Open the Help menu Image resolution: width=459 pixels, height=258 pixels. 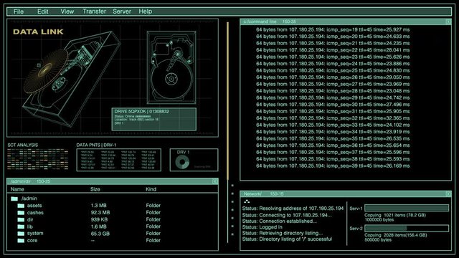coord(145,11)
